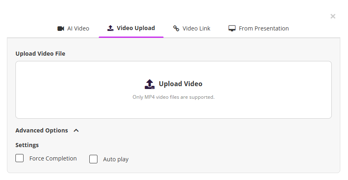Screen dimensions: 348x180
Task: Click the Auto play label text
Action: pyautogui.click(x=116, y=159)
